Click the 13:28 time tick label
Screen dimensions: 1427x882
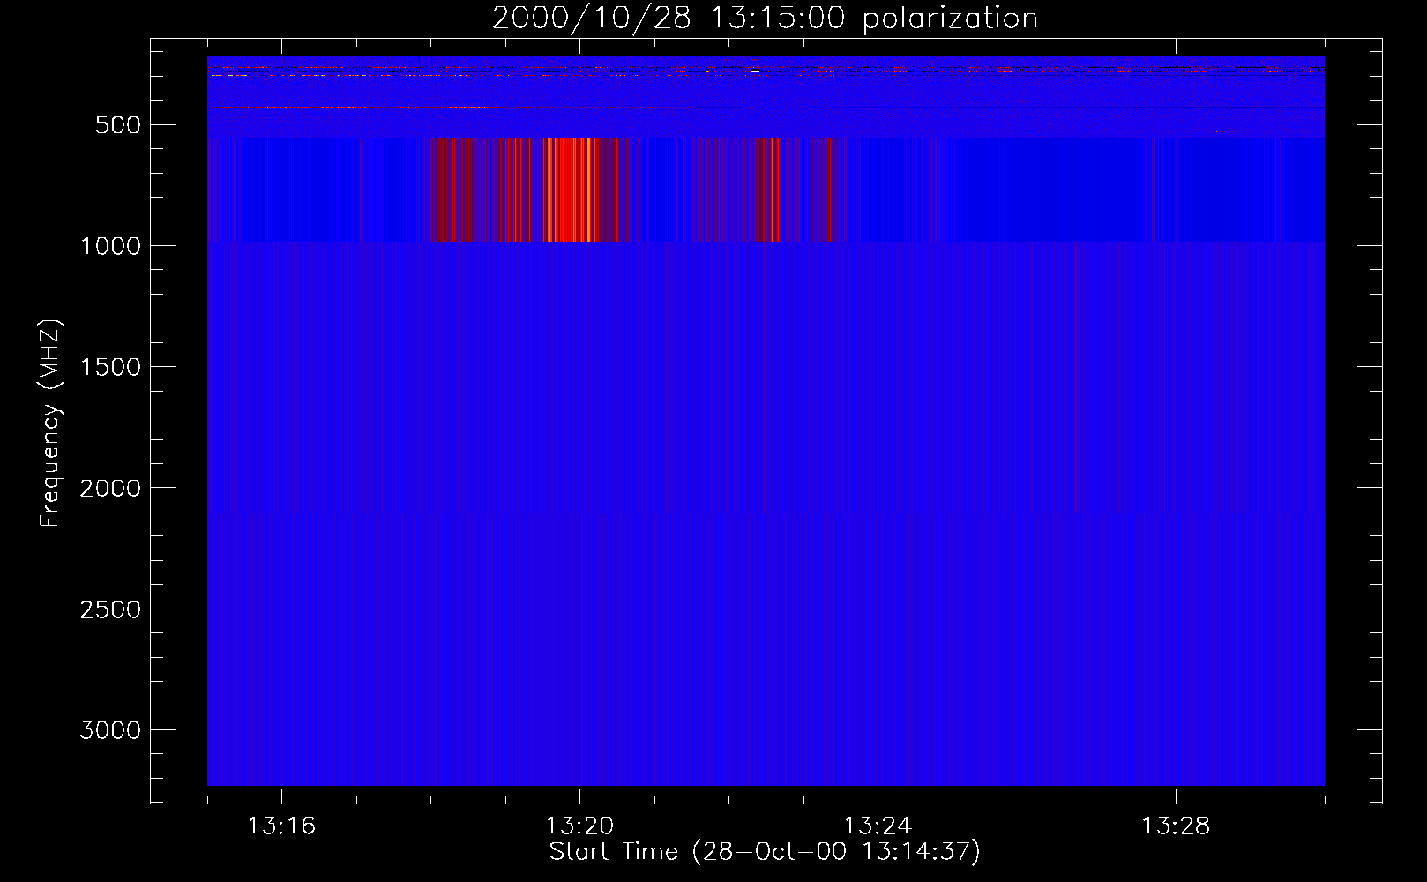pyautogui.click(x=1176, y=826)
